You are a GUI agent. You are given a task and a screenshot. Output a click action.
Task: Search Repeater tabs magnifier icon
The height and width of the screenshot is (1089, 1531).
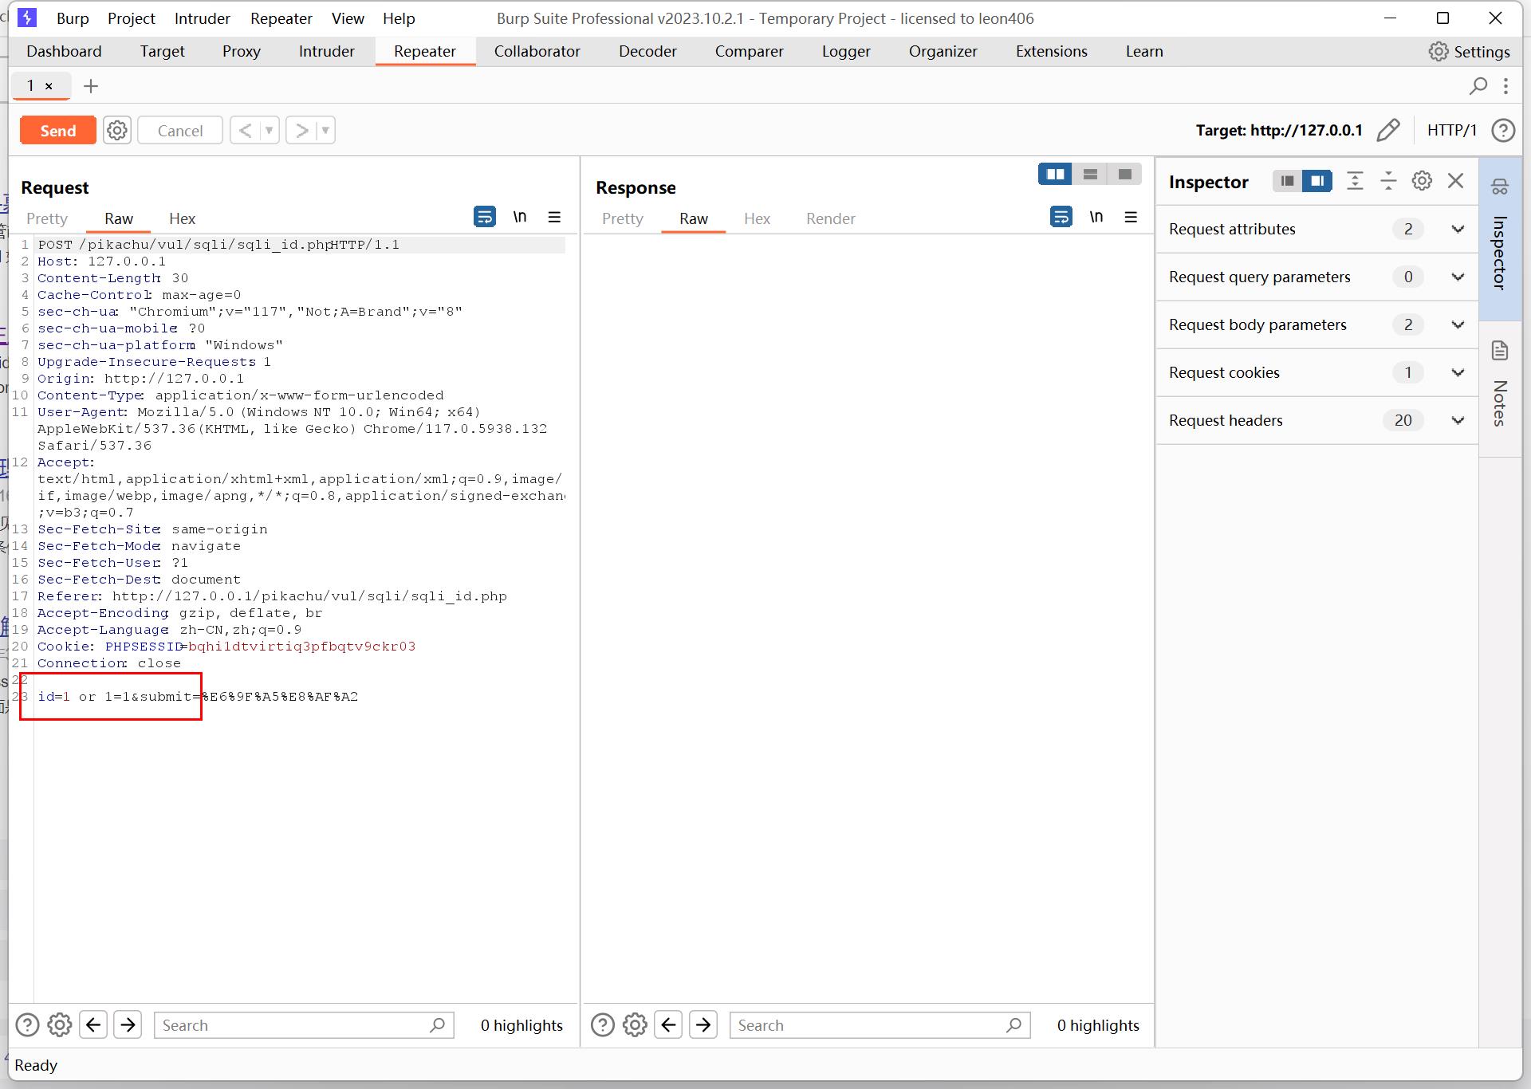[1478, 85]
